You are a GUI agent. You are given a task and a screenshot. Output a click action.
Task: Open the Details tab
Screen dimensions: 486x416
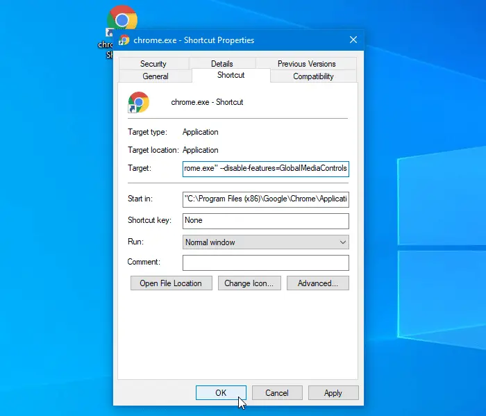tap(222, 64)
